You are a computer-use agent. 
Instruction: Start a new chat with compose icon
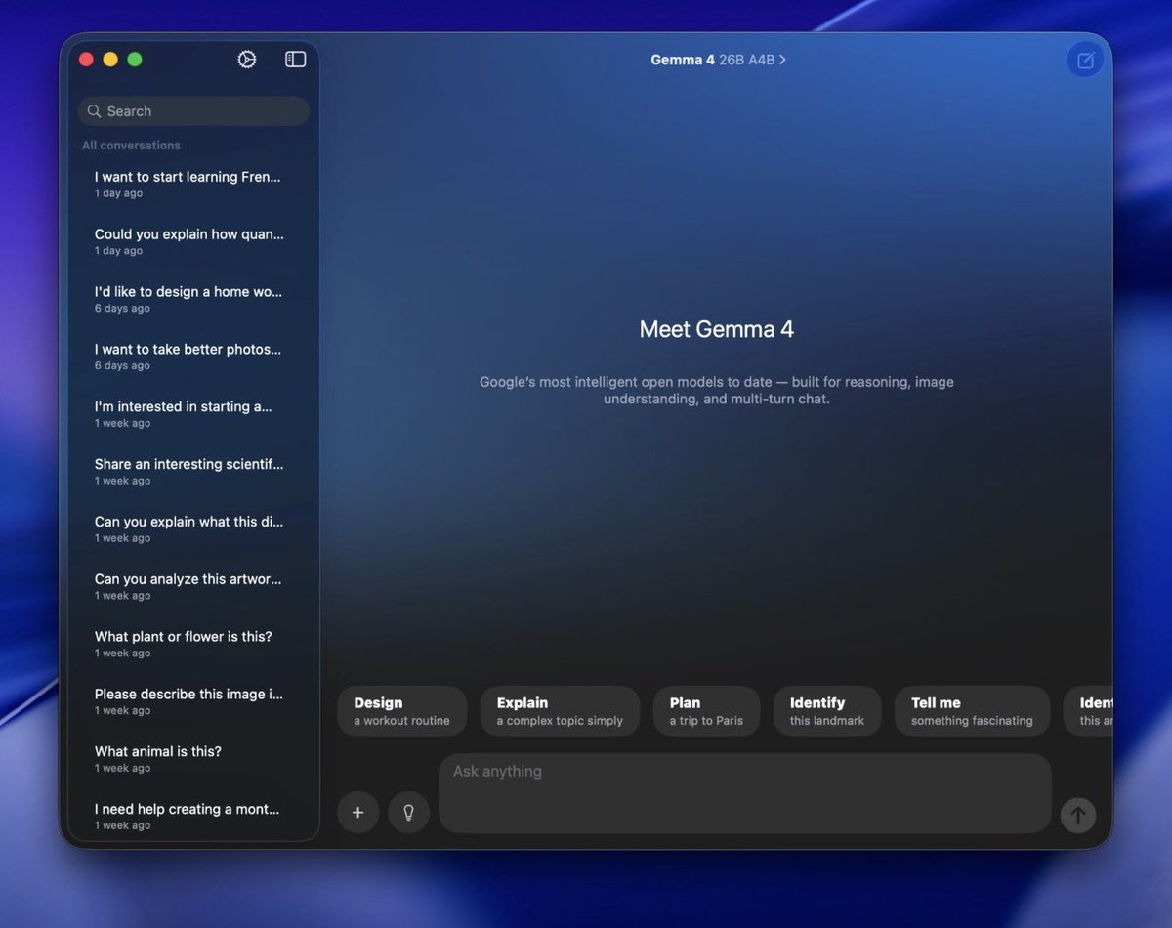pos(1085,61)
